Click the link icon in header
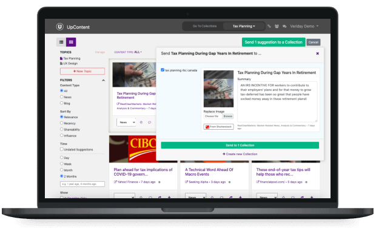Image resolution: width=376 pixels, height=231 pixels. click(269, 26)
